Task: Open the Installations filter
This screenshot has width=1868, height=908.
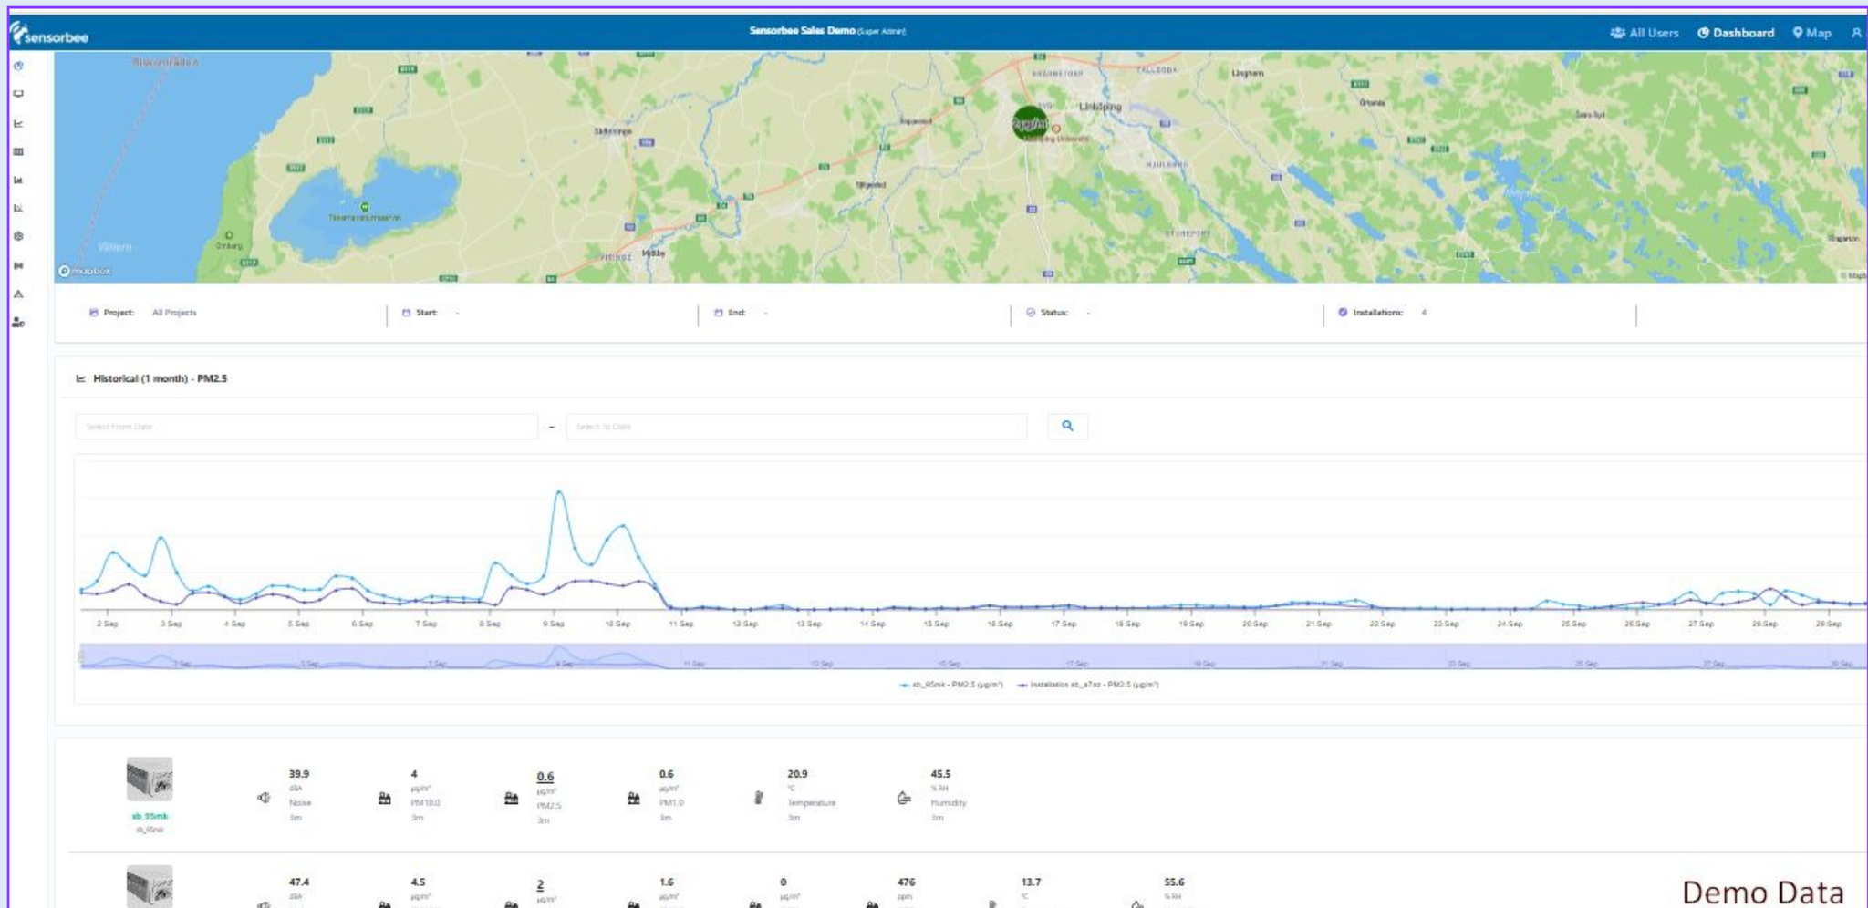Action: coord(1382,313)
